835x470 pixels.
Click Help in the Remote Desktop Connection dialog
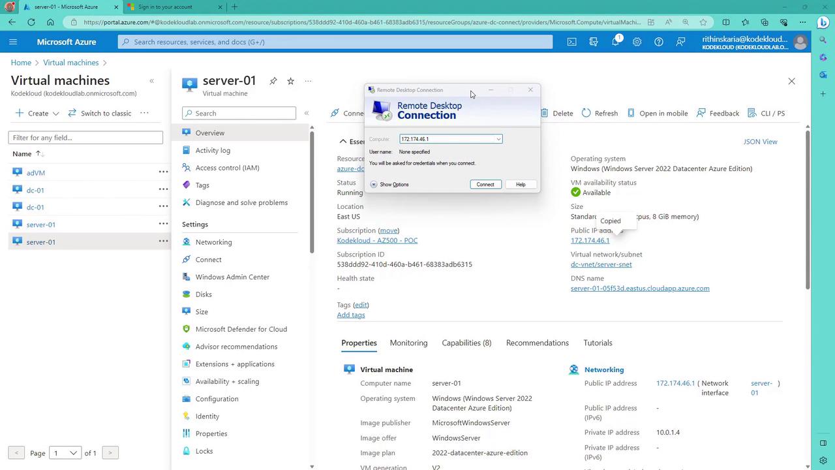tap(521, 185)
